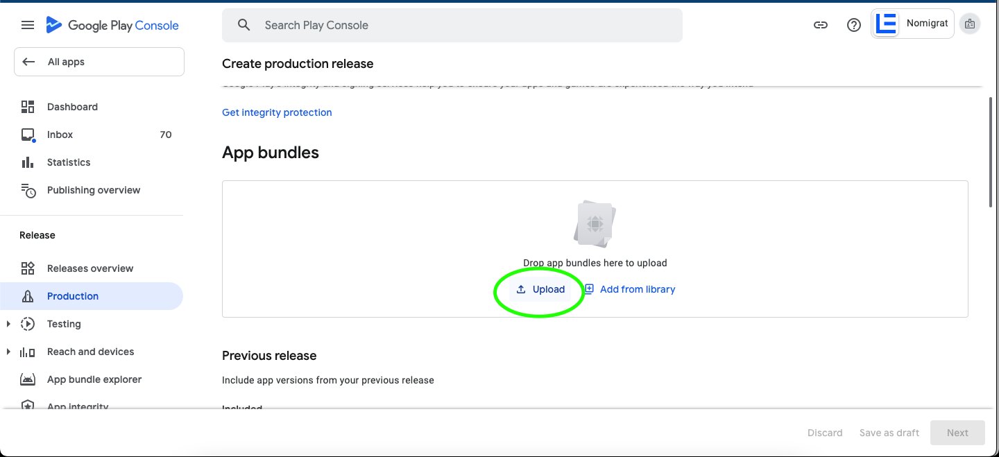
Task: Open the Releases overview section
Action: click(90, 268)
